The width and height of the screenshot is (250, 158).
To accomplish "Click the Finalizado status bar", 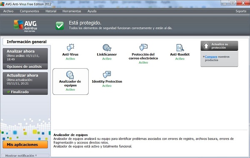I will (25, 92).
